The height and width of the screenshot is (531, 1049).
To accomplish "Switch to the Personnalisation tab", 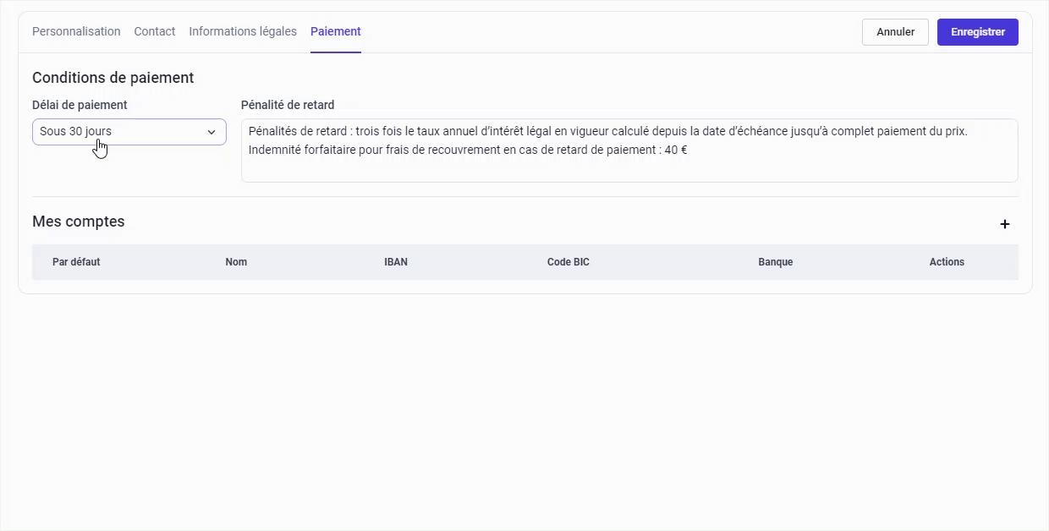I will tap(76, 31).
